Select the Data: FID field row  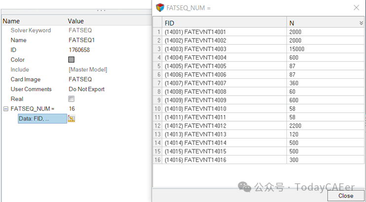42,119
